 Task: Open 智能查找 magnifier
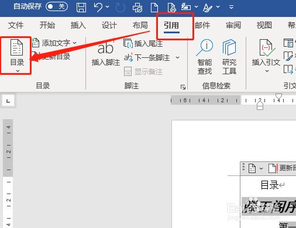205,57
